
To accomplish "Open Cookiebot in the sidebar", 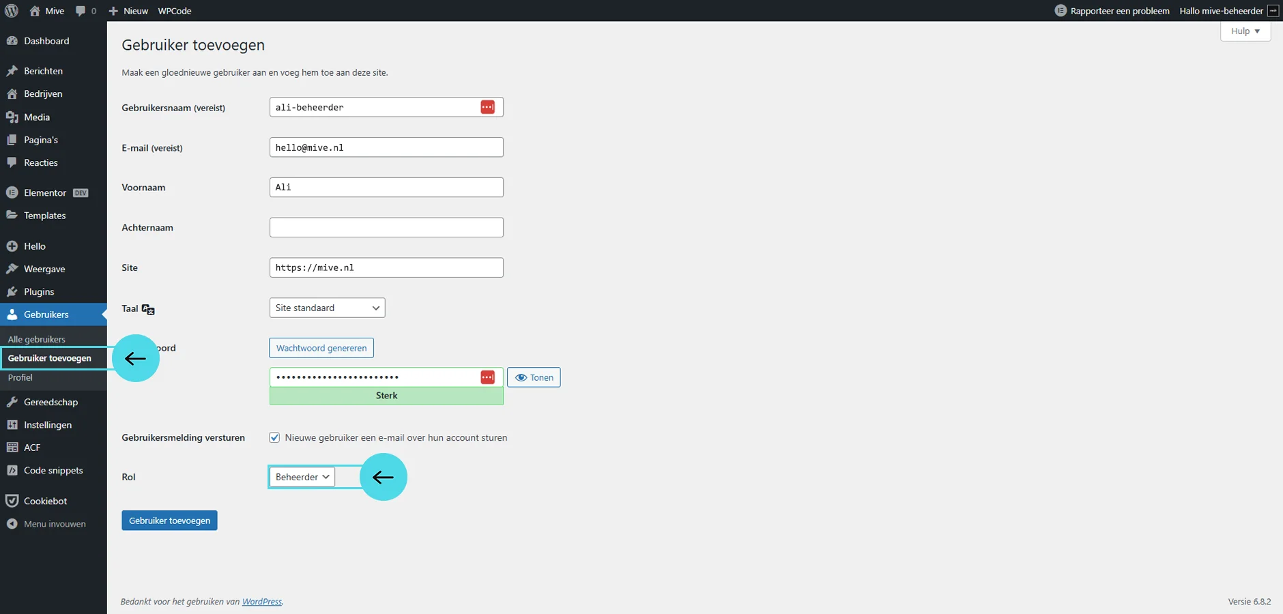I will tap(45, 501).
